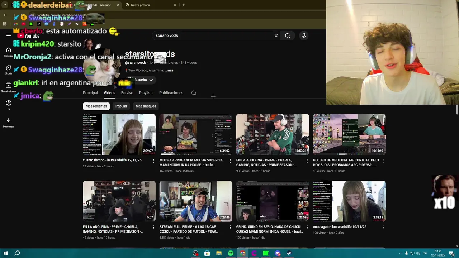Open options for 'MUCHA ARROGANCIA' video
This screenshot has width=459, height=258.
click(x=231, y=161)
